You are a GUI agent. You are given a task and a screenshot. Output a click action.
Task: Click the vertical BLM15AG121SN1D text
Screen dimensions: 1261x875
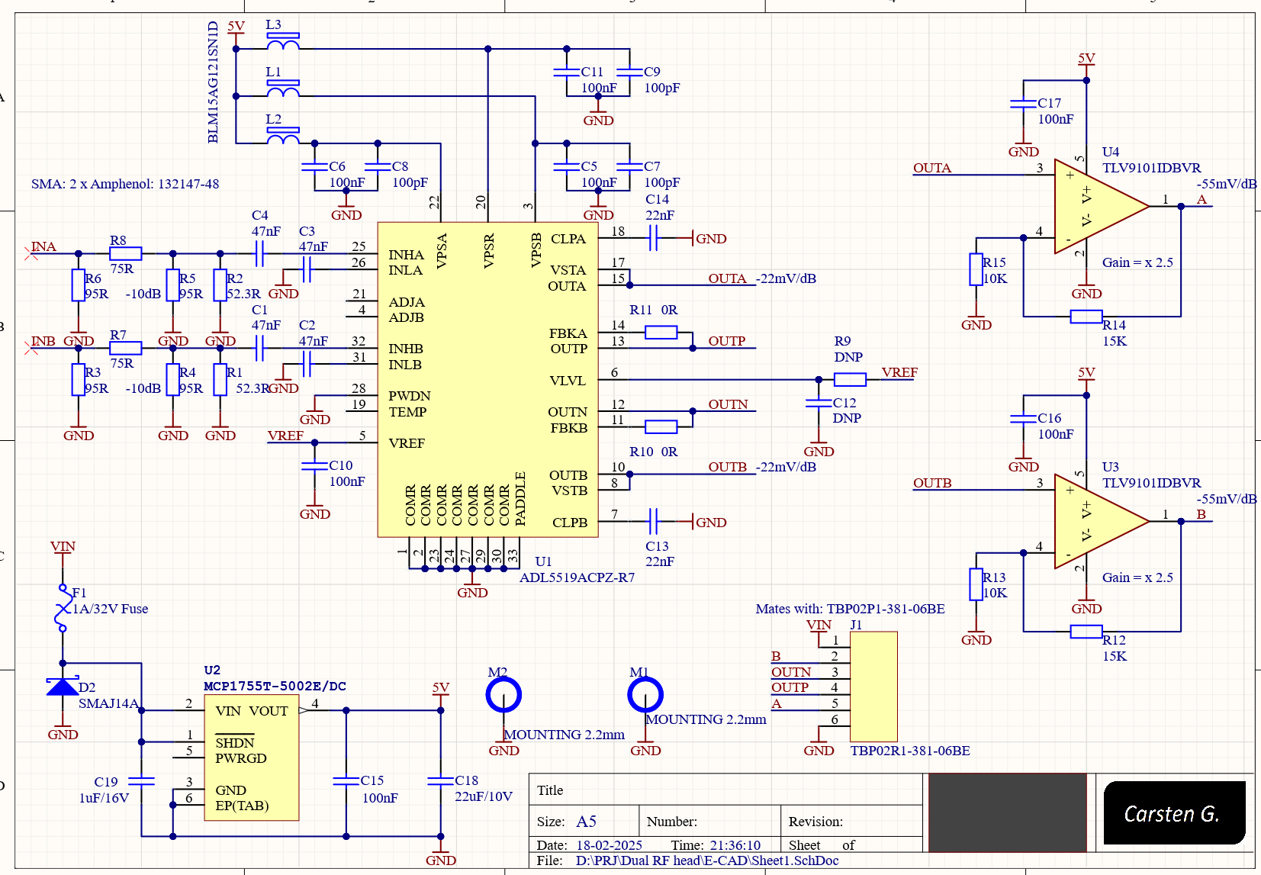(213, 82)
